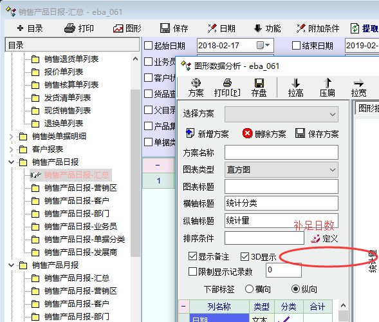Click the 保存方案 button
The image size is (379, 322).
317,134
